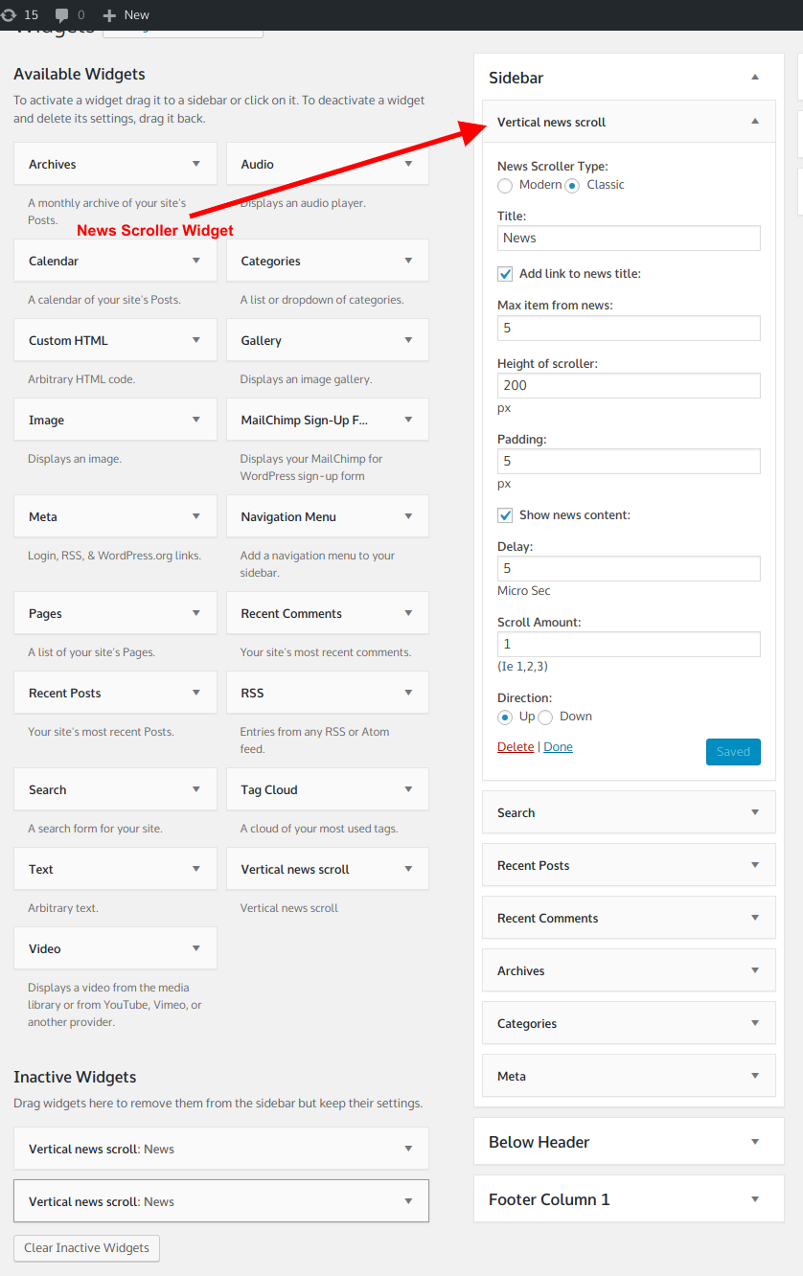Click the Delay input field
This screenshot has width=803, height=1276.
click(629, 569)
